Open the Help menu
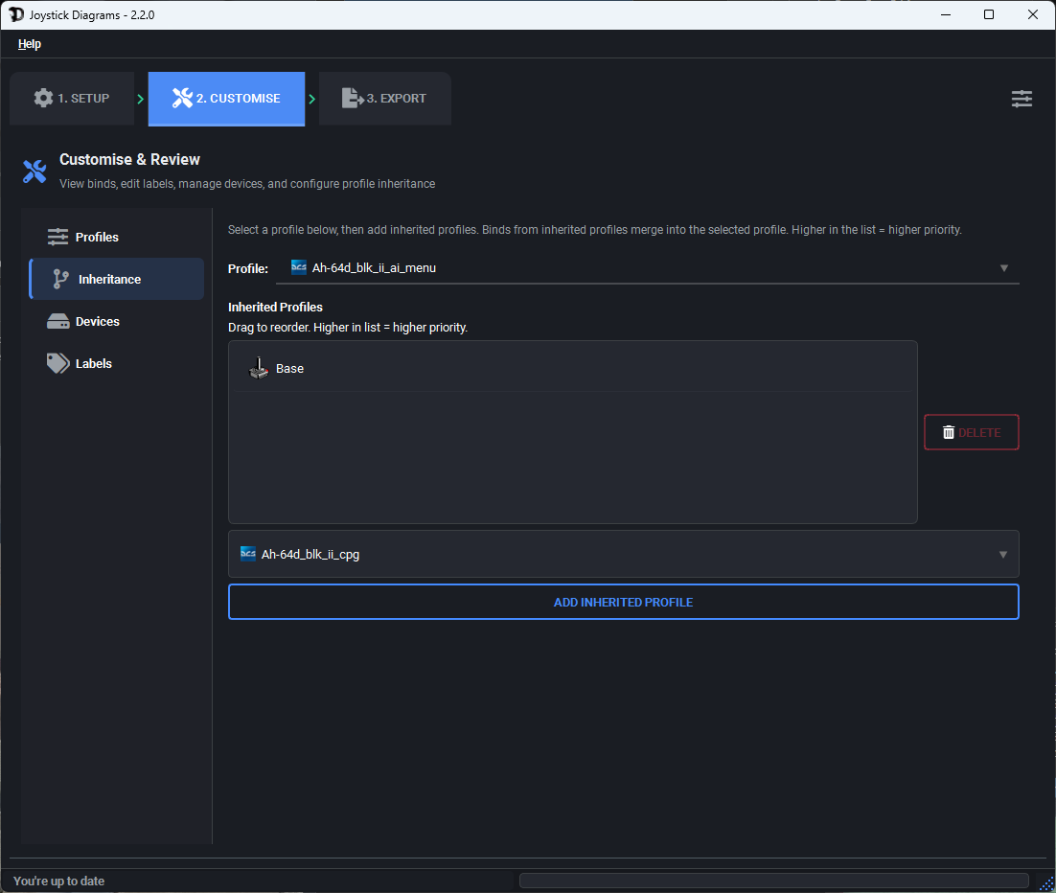The width and height of the screenshot is (1056, 893). pos(29,44)
